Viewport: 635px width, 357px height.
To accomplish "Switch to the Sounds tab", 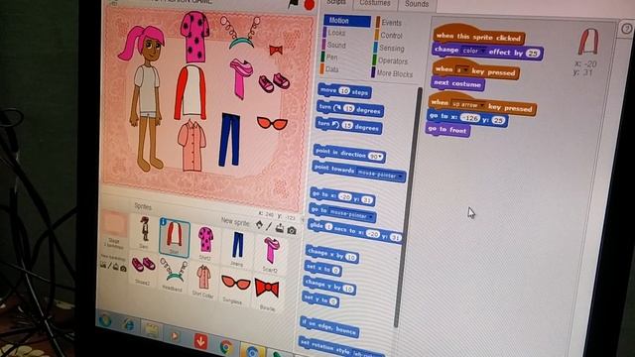I will pyautogui.click(x=417, y=4).
